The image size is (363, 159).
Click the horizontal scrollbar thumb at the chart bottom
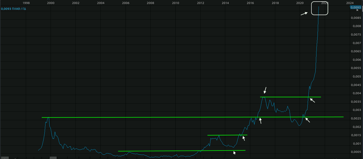[x=53, y=158]
